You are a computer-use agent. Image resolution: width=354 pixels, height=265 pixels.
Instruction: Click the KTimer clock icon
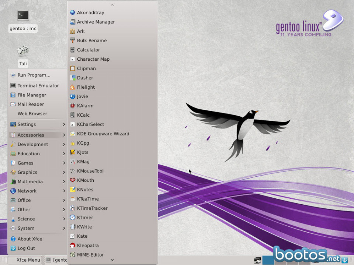pos(73,218)
